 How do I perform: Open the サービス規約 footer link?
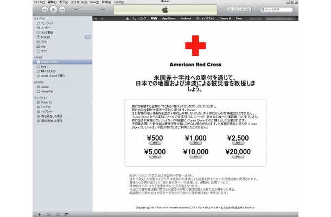pos(223,208)
